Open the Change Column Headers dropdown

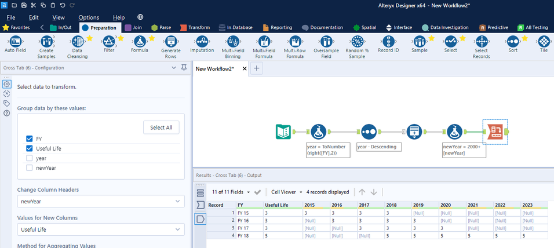(x=101, y=202)
